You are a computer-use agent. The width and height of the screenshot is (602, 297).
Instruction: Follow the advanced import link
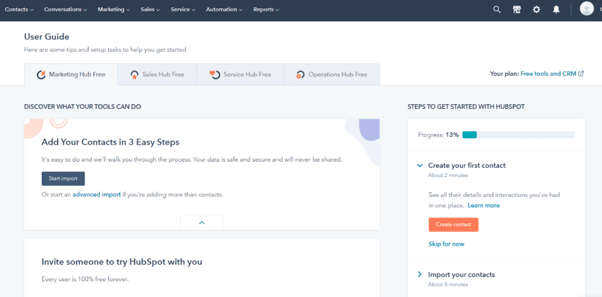(x=97, y=195)
